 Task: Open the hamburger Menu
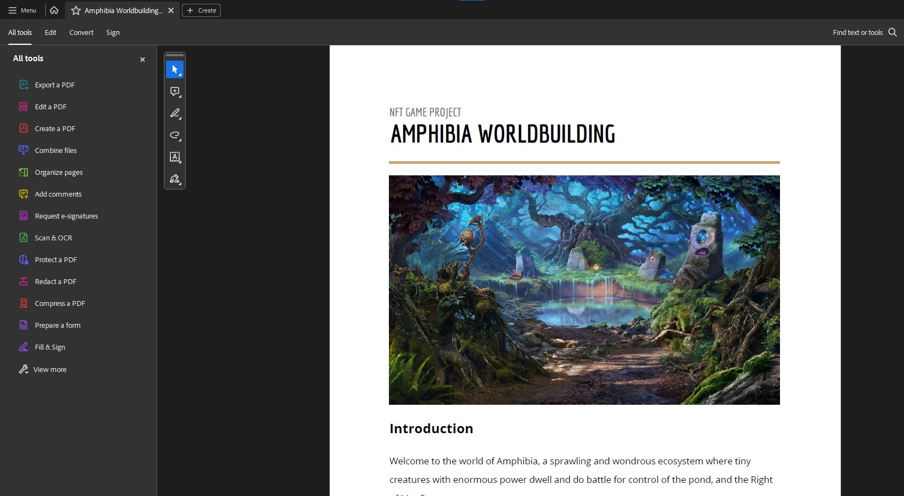(x=22, y=10)
